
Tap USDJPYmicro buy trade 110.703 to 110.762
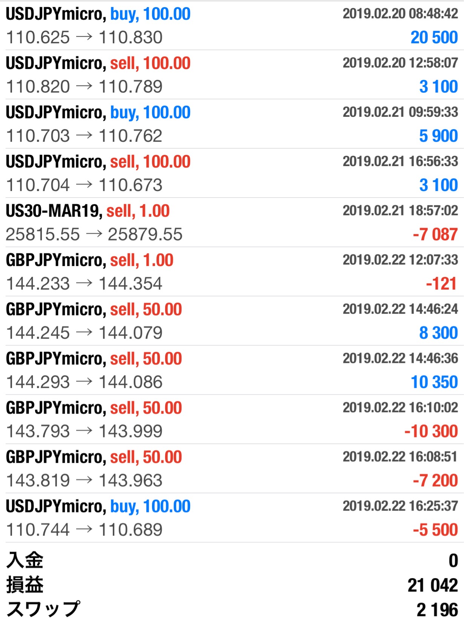(232, 124)
